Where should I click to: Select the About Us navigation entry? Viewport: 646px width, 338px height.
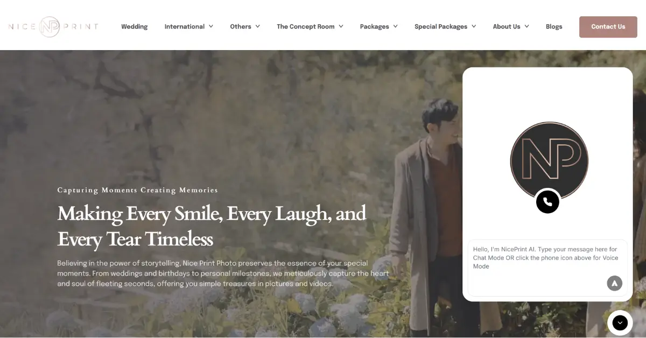507,26
